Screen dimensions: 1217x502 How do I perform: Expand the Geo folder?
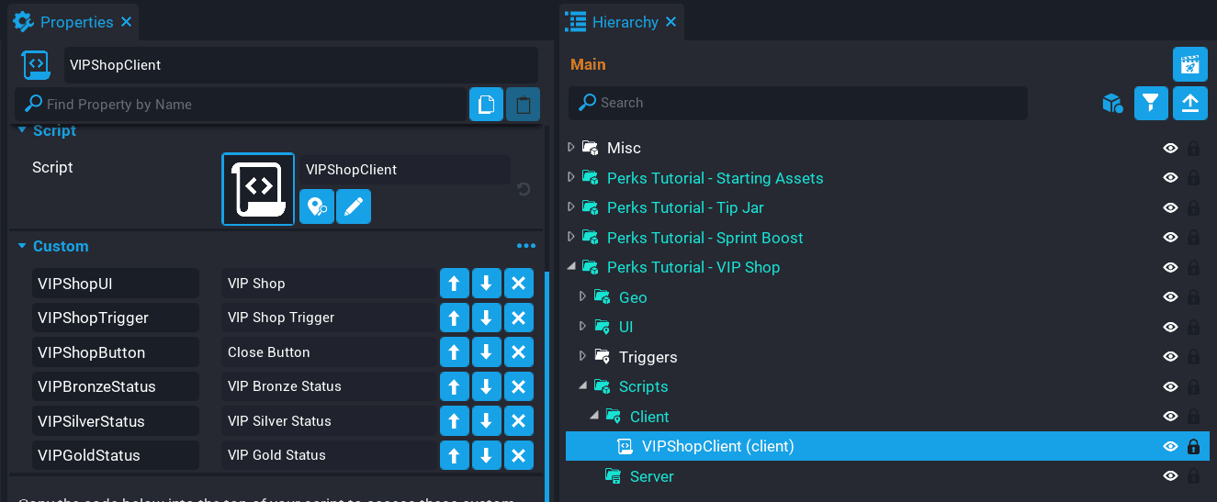[582, 297]
